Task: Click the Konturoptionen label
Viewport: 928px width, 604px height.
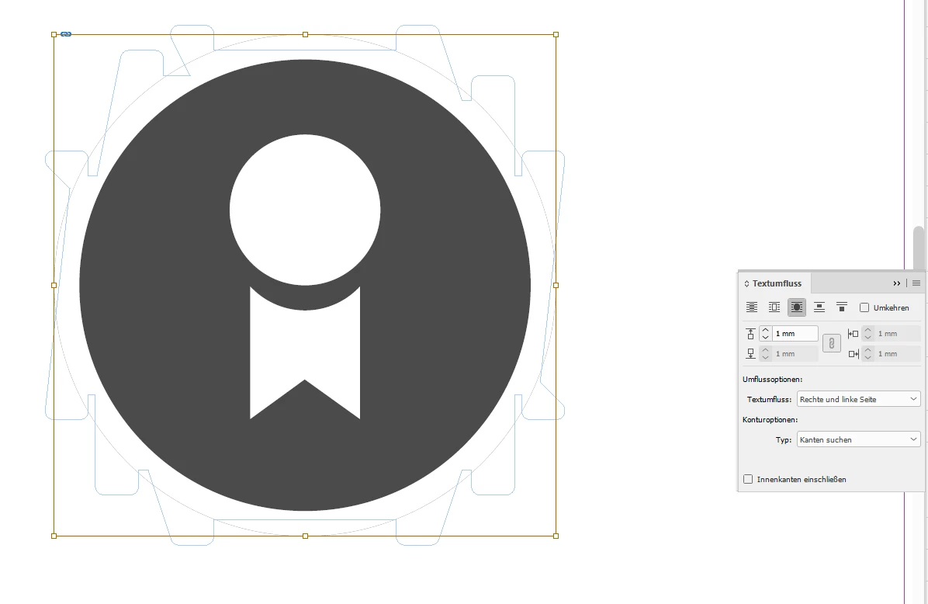Action: [x=770, y=419]
